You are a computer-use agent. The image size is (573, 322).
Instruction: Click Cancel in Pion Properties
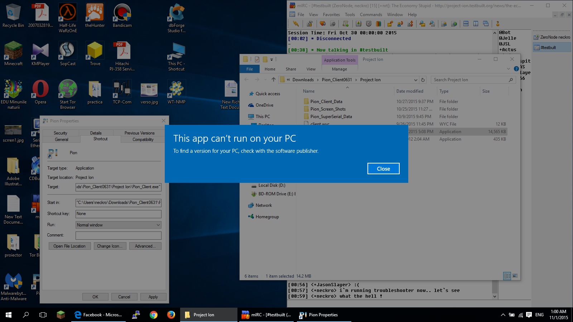pos(124,297)
